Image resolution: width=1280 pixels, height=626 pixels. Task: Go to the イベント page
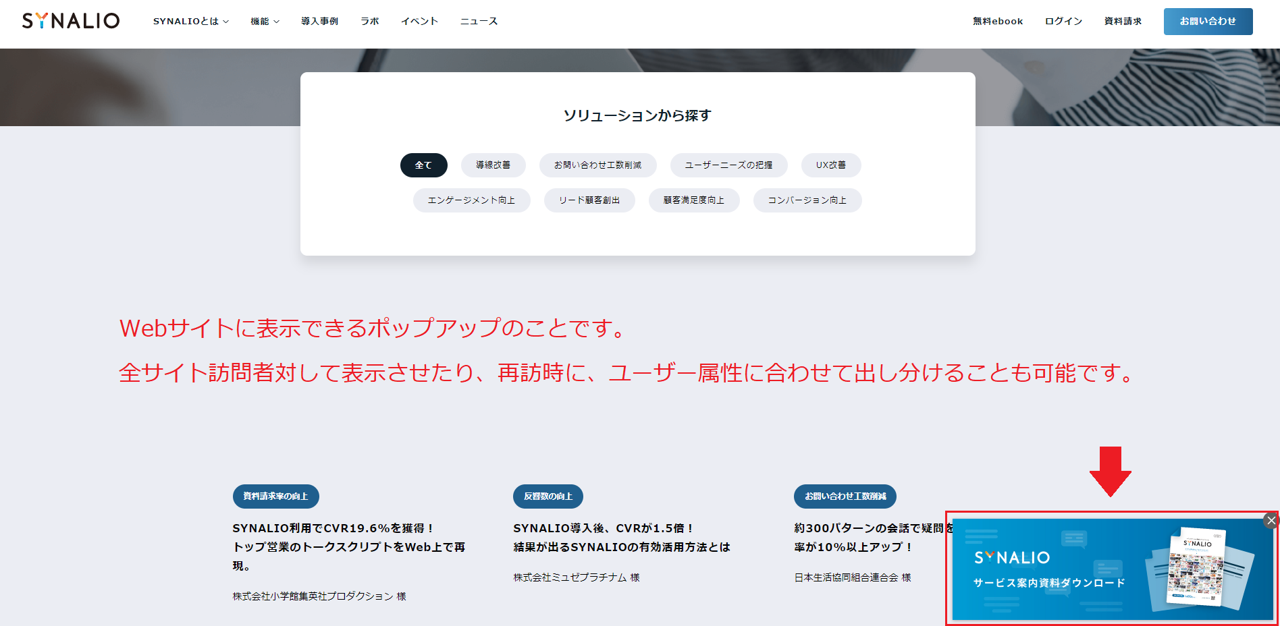point(420,22)
